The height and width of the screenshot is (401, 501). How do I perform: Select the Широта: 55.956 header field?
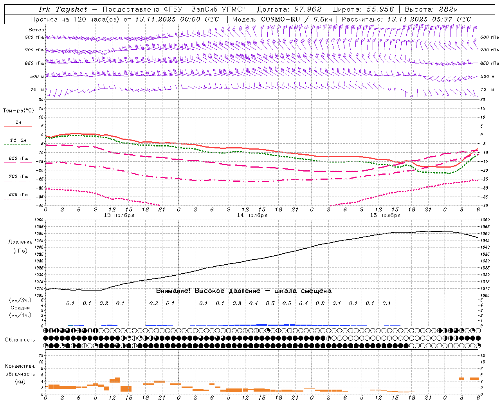[363, 9]
